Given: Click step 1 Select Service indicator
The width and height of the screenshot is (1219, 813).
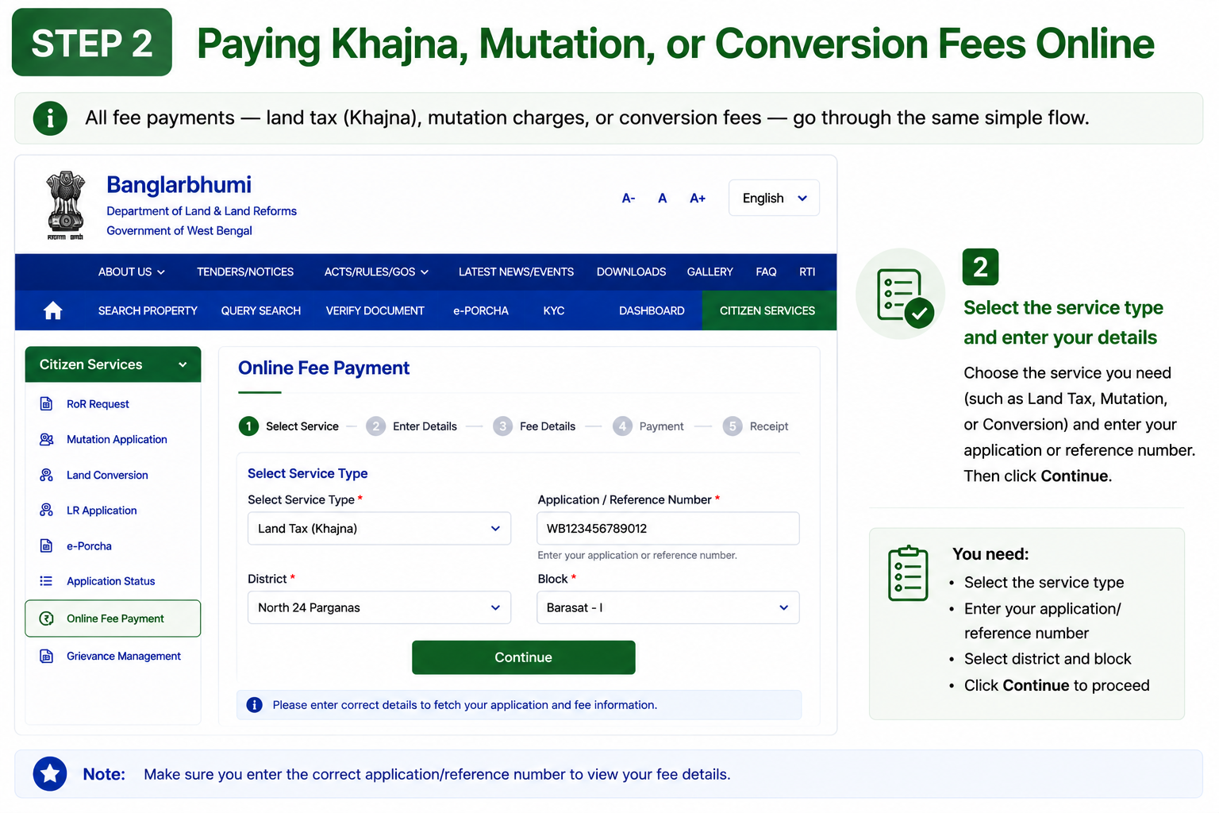Looking at the screenshot, I should click(x=289, y=426).
